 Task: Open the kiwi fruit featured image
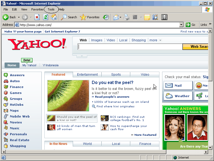tap(68, 96)
